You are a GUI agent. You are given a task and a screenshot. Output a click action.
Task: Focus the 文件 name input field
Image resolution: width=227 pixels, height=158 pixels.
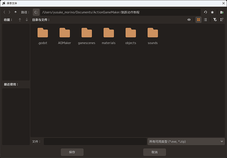pyautogui.click(x=95, y=142)
